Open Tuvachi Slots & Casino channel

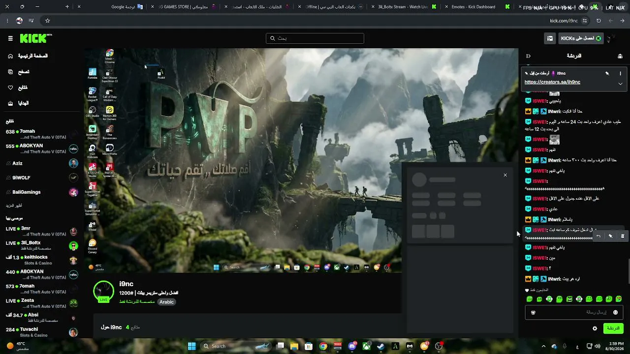pyautogui.click(x=42, y=332)
